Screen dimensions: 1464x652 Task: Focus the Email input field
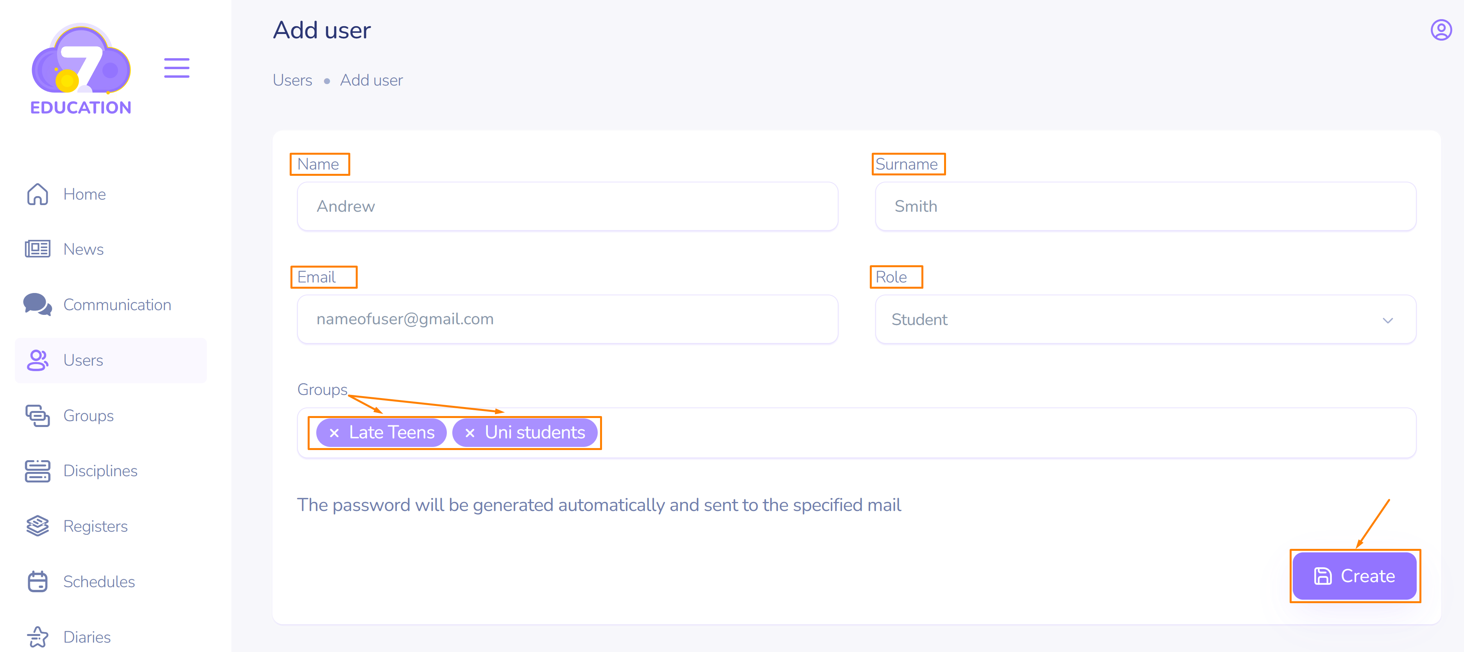pyautogui.click(x=566, y=319)
